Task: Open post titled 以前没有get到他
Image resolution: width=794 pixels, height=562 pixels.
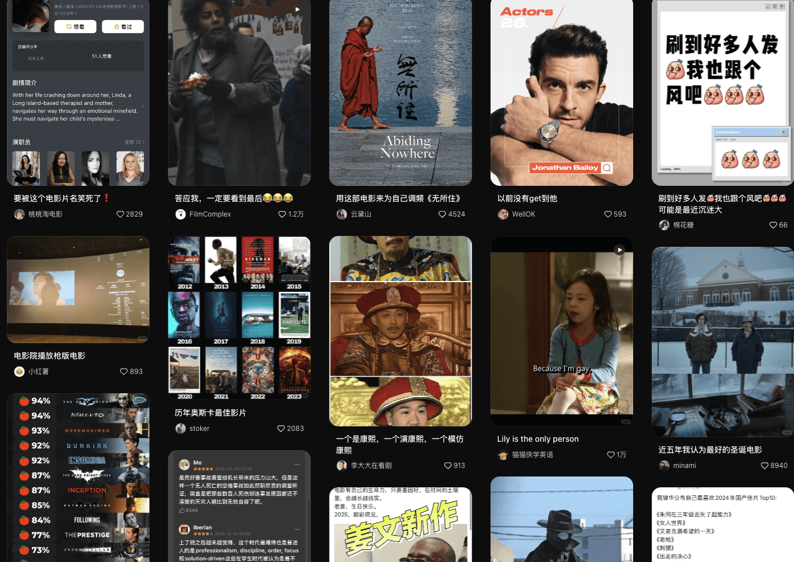Action: pyautogui.click(x=527, y=198)
